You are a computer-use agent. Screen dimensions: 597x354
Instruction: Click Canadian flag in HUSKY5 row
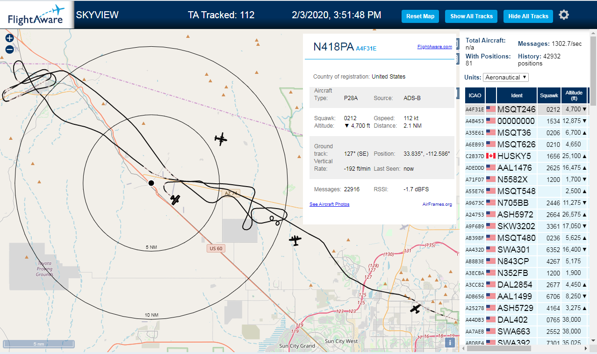491,156
